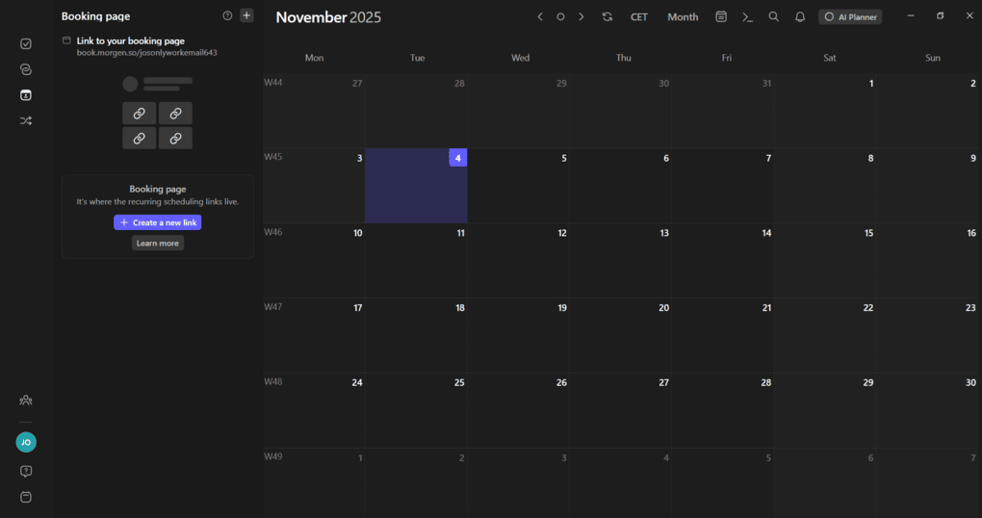Open the date picker calendar icon in toolbar
The height and width of the screenshot is (518, 982).
click(x=721, y=17)
